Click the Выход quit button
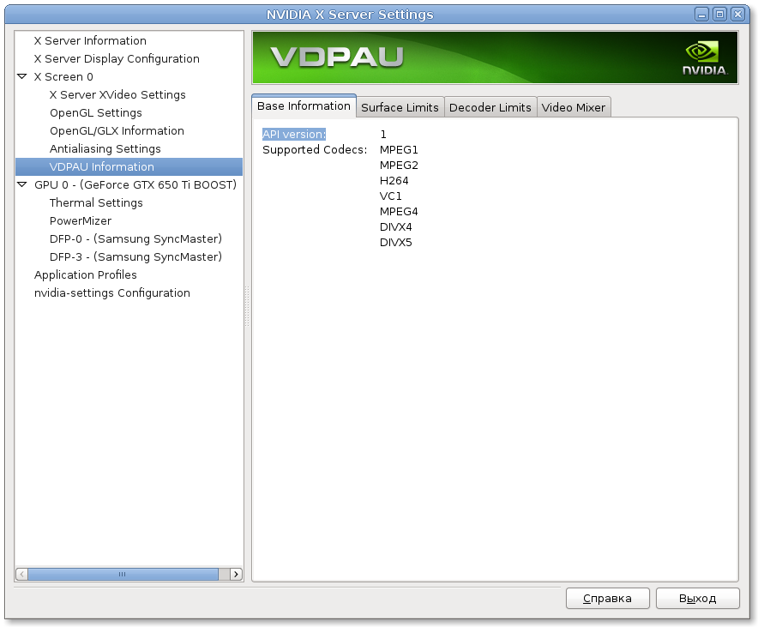Screen dimensions: 758x627 (x=698, y=599)
